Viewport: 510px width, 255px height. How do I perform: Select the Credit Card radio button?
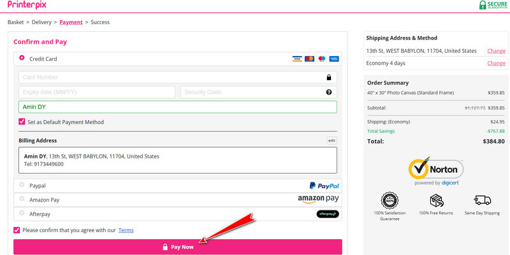click(x=22, y=58)
